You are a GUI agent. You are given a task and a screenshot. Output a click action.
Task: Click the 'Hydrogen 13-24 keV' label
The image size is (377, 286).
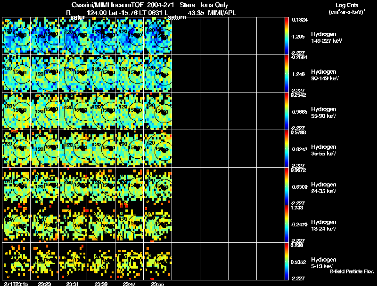coord(324,225)
